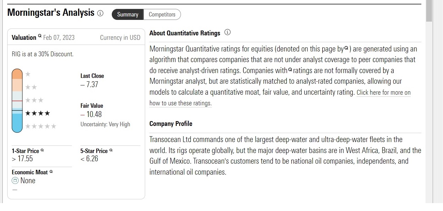The image size is (443, 211).
Task: Click the five-star rating row
Action: (41, 126)
